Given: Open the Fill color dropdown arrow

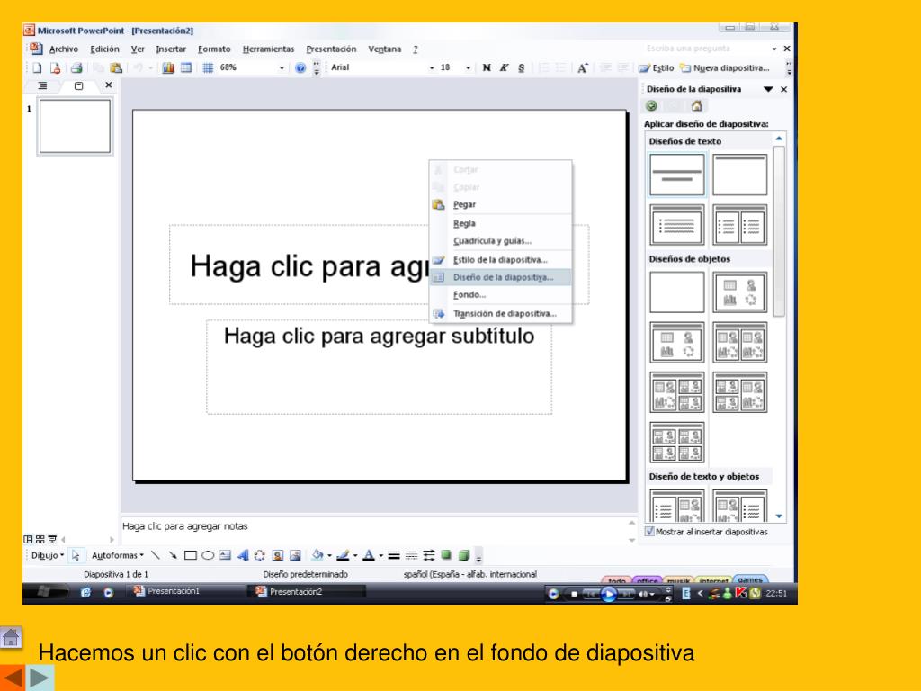Looking at the screenshot, I should 329,555.
